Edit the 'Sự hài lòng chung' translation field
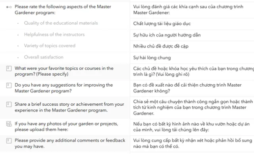254x154 pixels. click(x=192, y=58)
